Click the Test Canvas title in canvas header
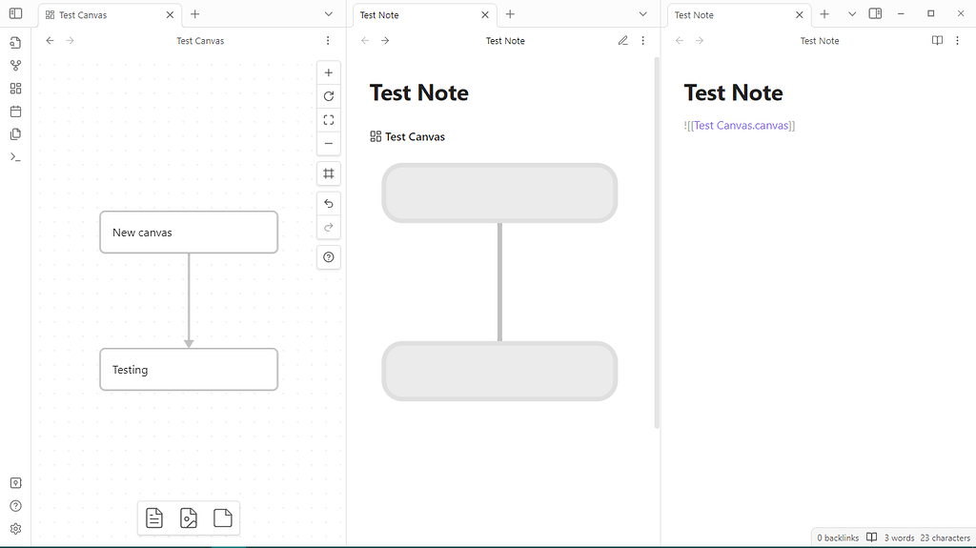 (200, 41)
